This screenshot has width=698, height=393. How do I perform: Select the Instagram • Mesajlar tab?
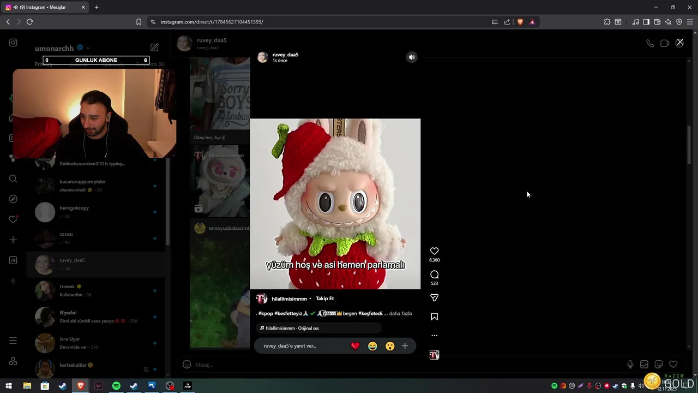pos(45,7)
